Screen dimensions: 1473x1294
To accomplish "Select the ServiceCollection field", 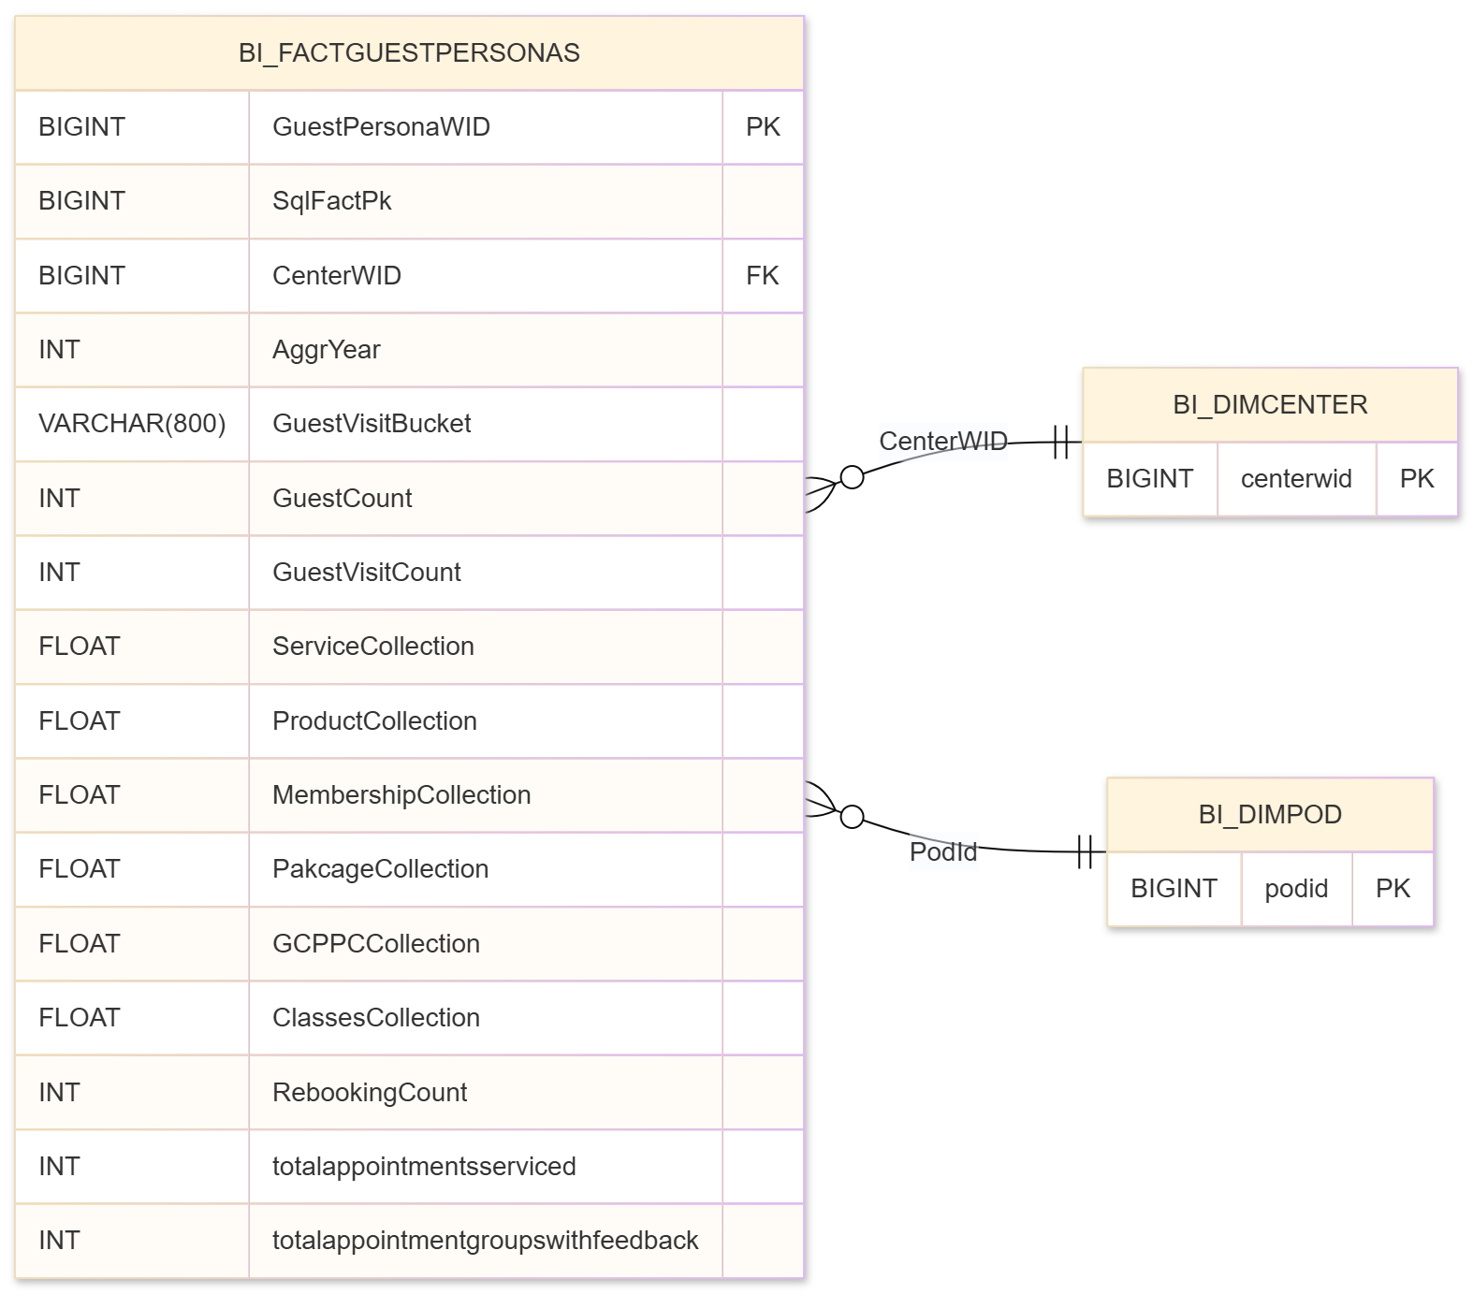I will [x=372, y=647].
